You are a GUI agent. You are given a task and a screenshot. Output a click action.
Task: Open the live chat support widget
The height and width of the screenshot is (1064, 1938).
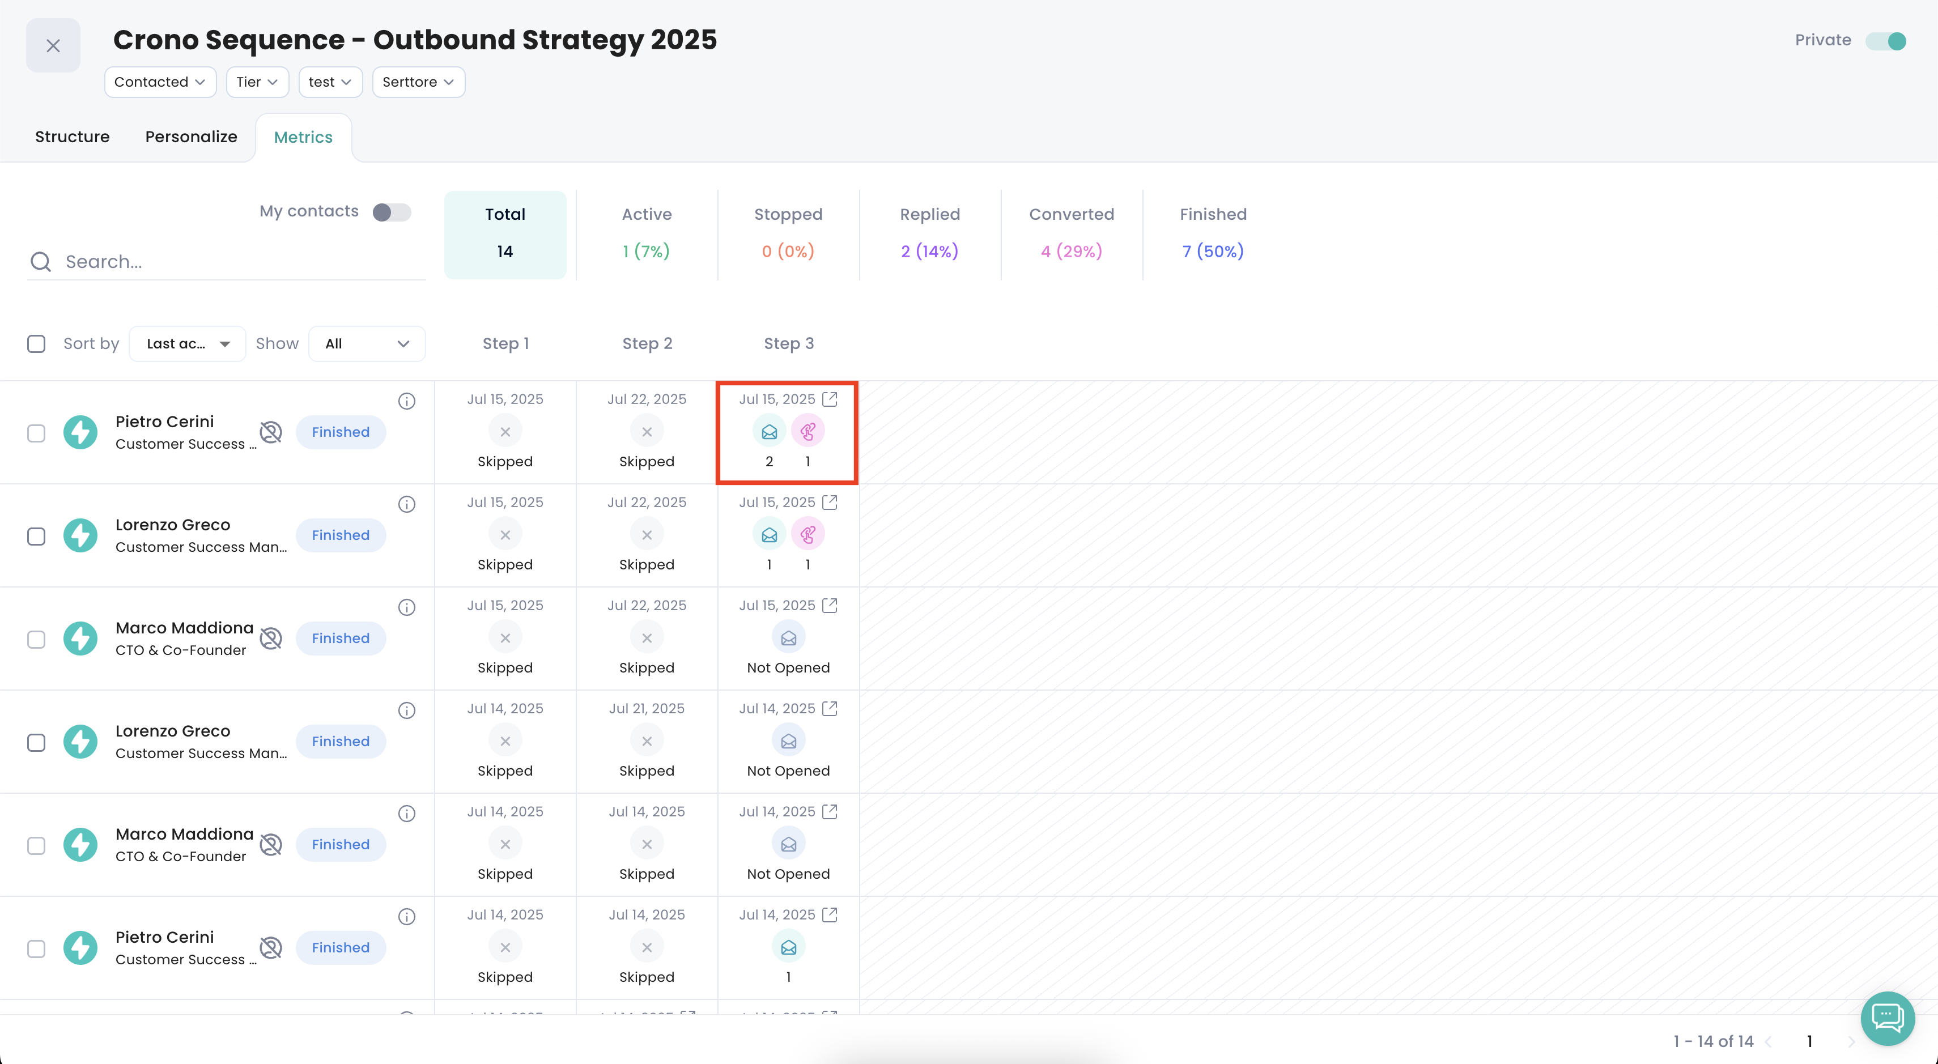(x=1887, y=1018)
